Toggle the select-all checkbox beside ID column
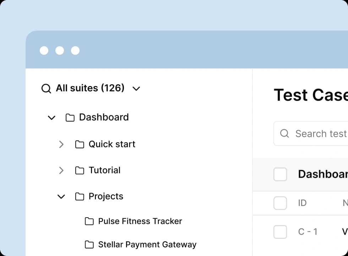The image size is (348, 256). (280, 203)
